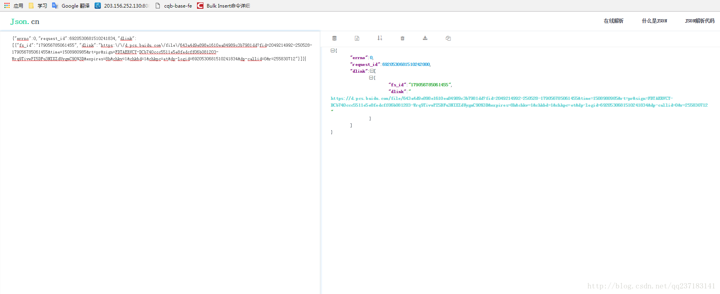
Task: Click the "request_id" key in formatted output
Action: tap(365, 65)
